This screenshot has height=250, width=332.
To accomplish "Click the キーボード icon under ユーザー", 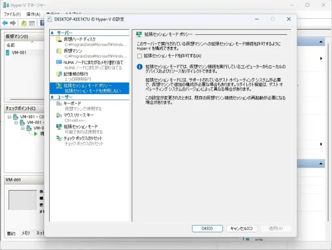I will tap(59, 103).
